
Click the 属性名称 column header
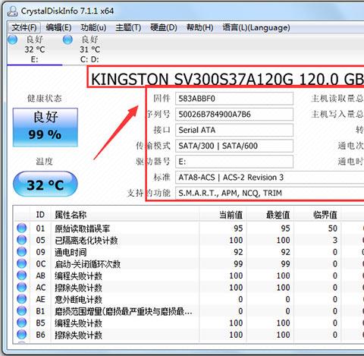[x=125, y=215]
